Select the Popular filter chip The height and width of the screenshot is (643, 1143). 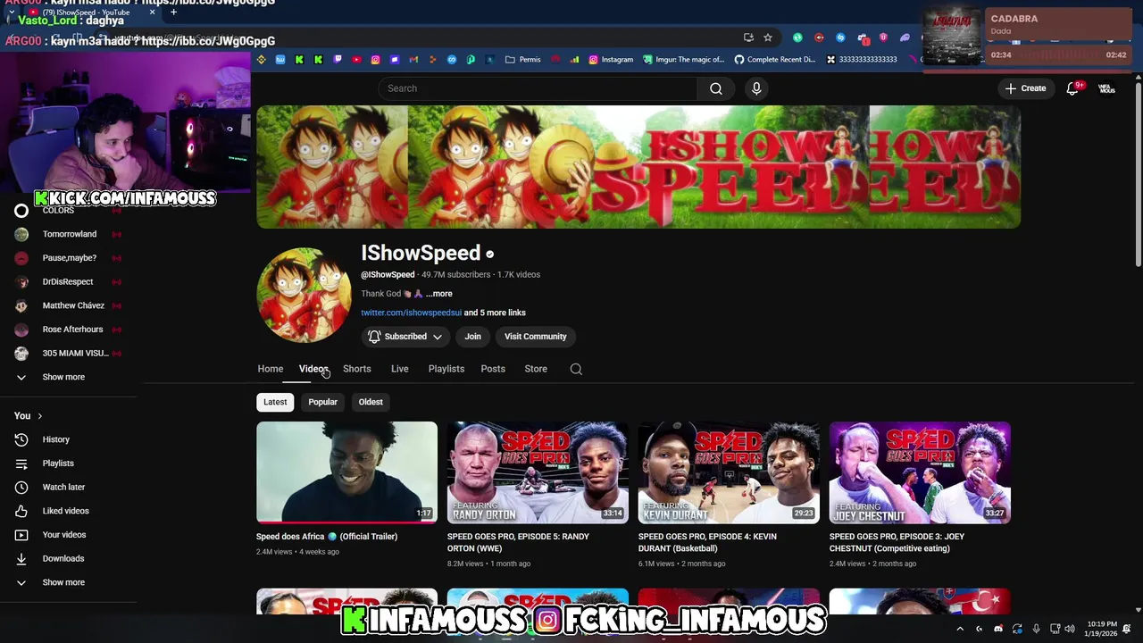click(322, 402)
